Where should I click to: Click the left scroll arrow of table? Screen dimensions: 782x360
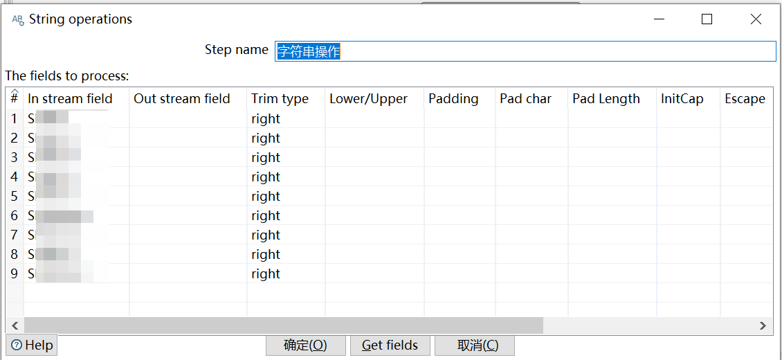15,325
